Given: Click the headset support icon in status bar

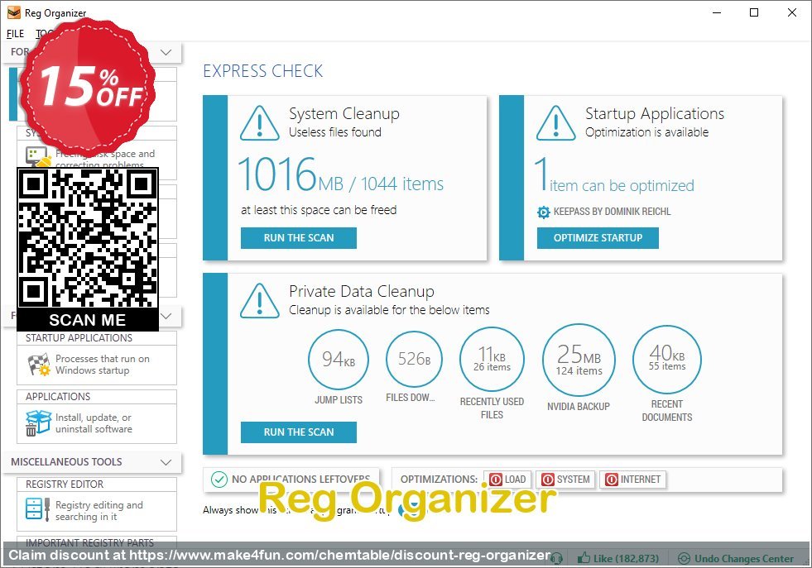Looking at the screenshot, I should [x=557, y=559].
